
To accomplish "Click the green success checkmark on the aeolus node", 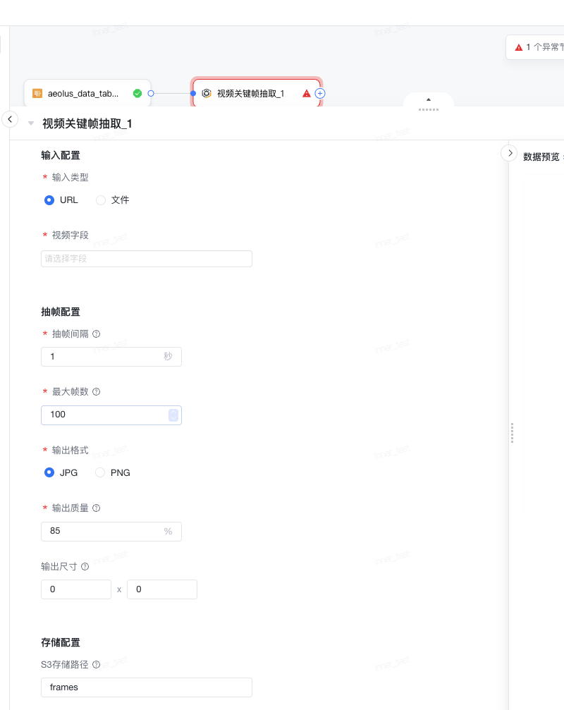I will (x=137, y=93).
